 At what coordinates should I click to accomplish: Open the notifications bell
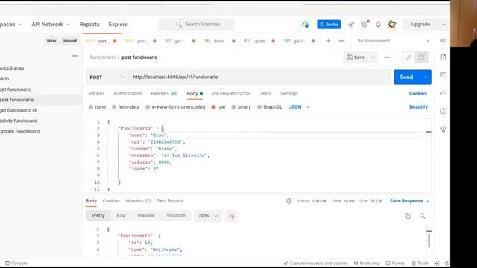[x=378, y=25]
